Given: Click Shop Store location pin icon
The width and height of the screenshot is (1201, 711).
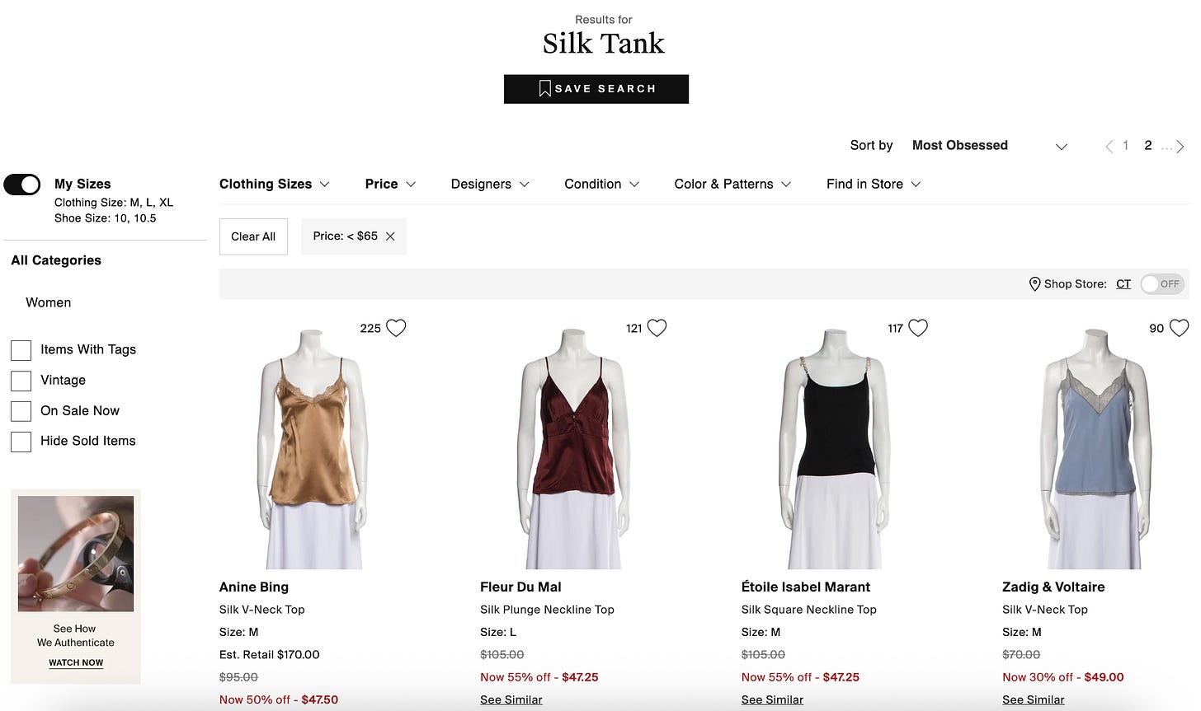Looking at the screenshot, I should [1034, 284].
